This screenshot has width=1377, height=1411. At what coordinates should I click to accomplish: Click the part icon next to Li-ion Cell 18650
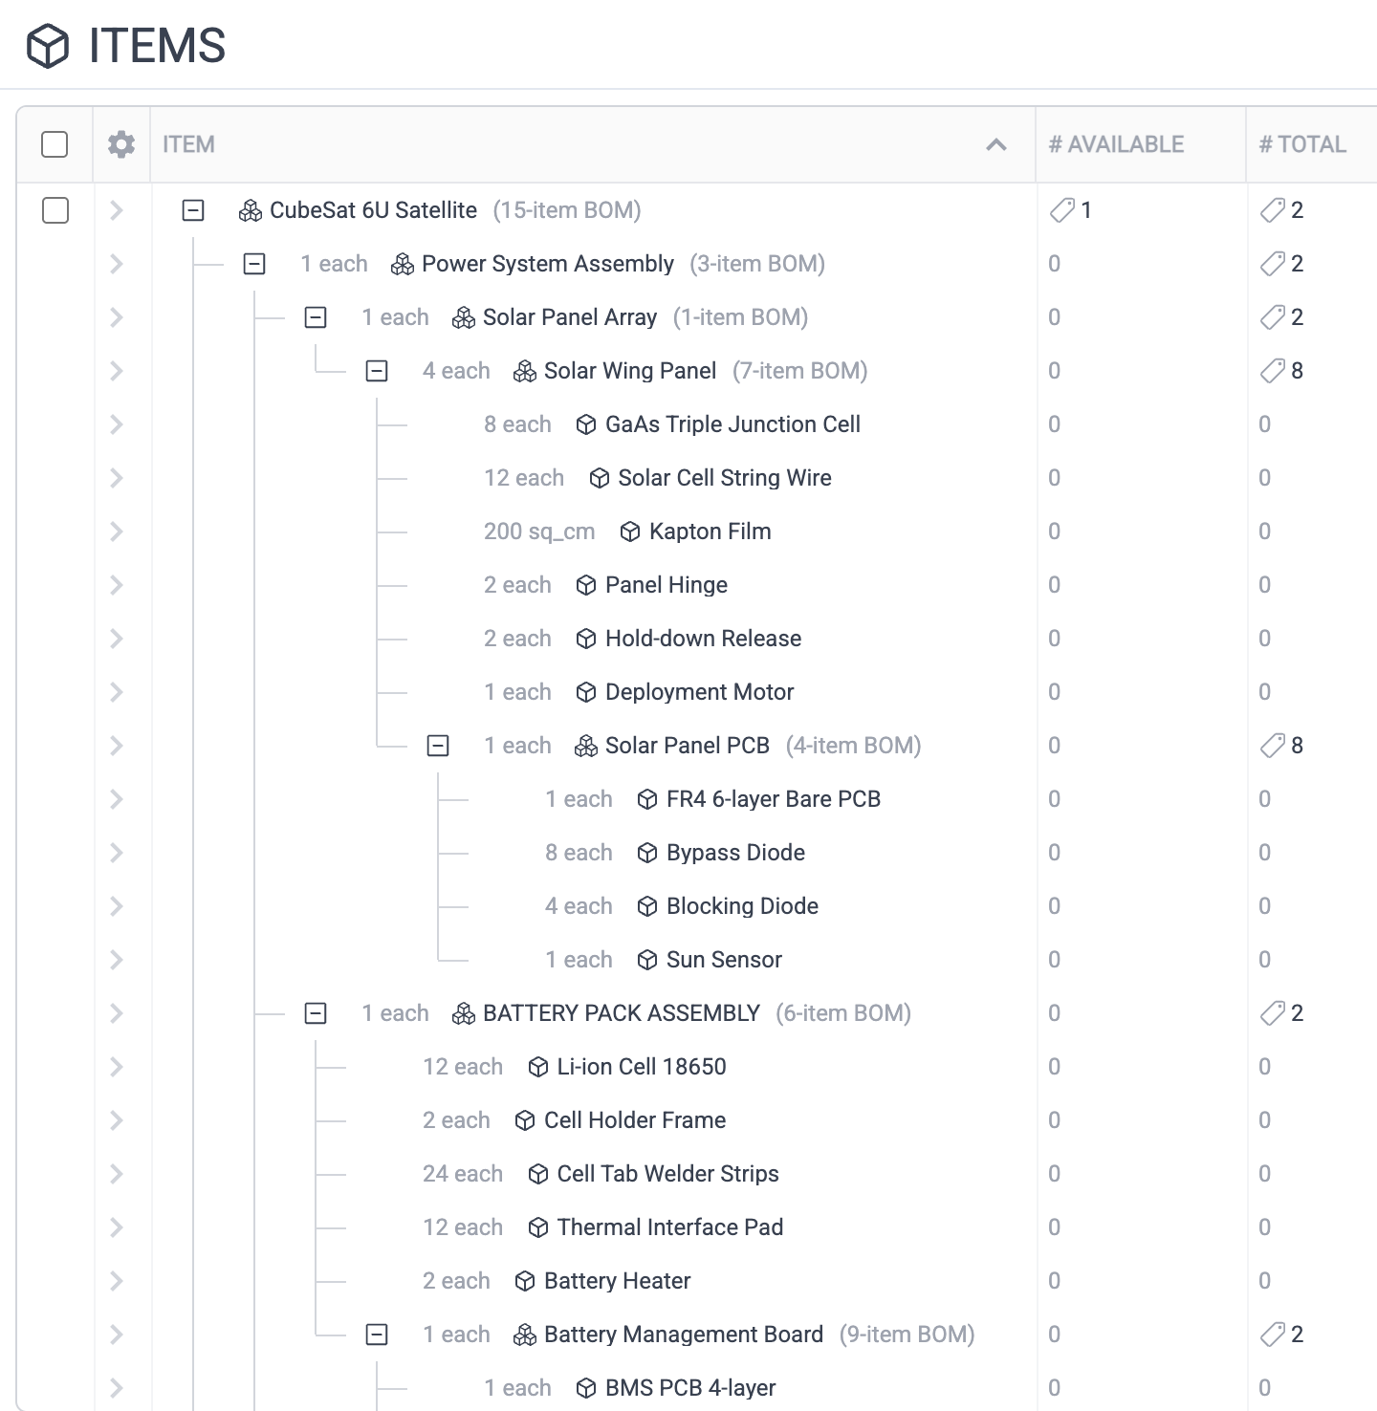point(538,1067)
